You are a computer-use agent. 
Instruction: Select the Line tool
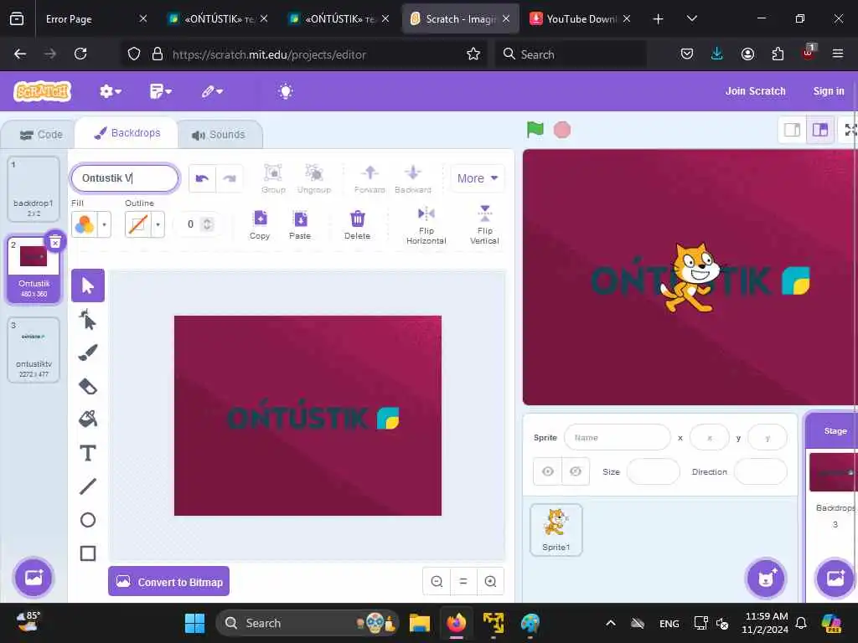87,486
